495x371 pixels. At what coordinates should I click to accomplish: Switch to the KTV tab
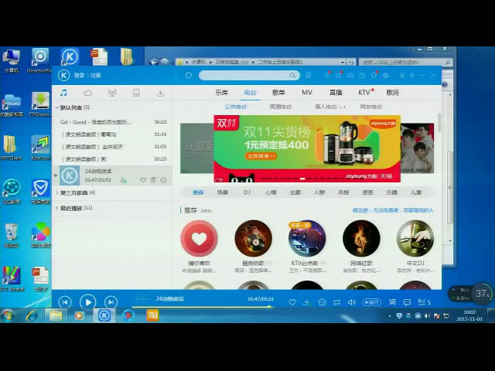pyautogui.click(x=364, y=93)
